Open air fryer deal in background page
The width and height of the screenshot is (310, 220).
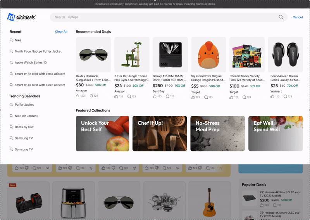pyautogui.click(x=74, y=201)
